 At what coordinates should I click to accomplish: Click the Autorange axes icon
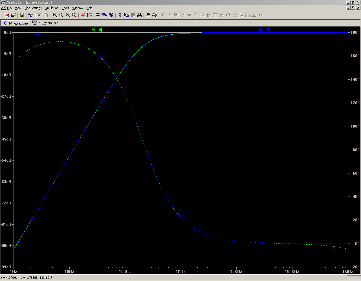click(89, 15)
